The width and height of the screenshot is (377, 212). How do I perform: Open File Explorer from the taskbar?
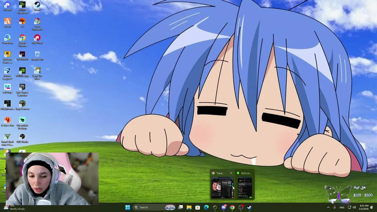pos(189,207)
